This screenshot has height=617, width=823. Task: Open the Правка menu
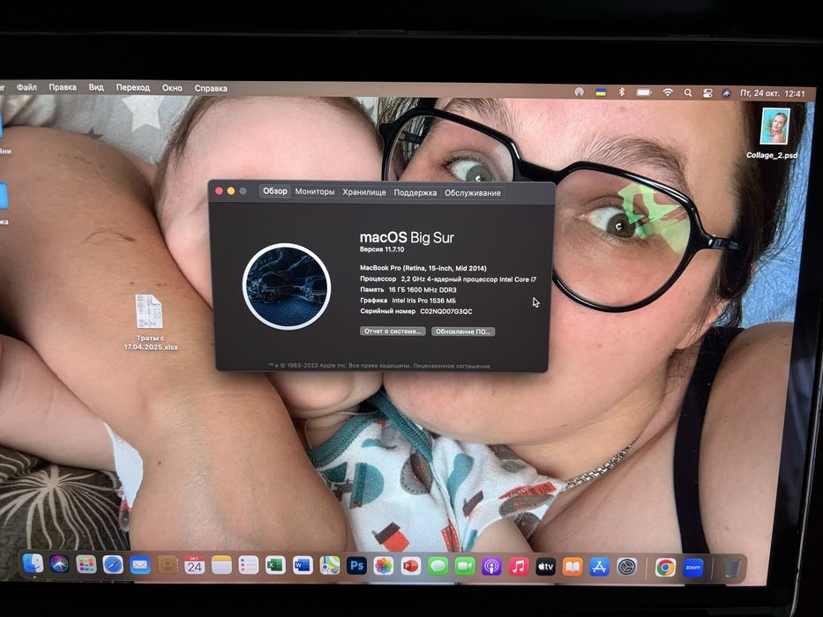[x=63, y=87]
